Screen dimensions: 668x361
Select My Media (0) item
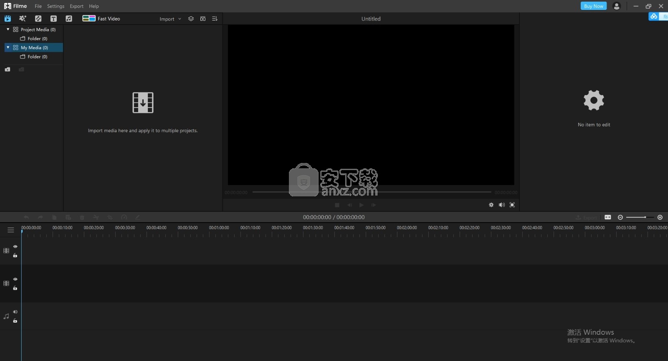click(x=34, y=48)
